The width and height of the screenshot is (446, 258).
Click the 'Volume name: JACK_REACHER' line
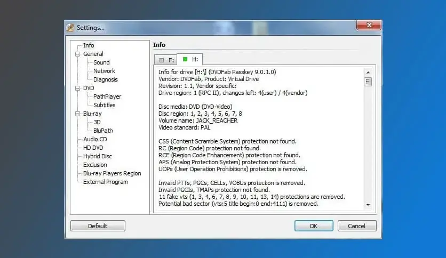tap(198, 120)
